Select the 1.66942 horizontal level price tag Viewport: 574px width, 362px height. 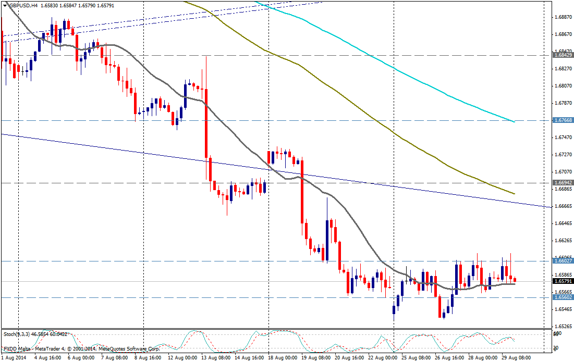(563, 183)
